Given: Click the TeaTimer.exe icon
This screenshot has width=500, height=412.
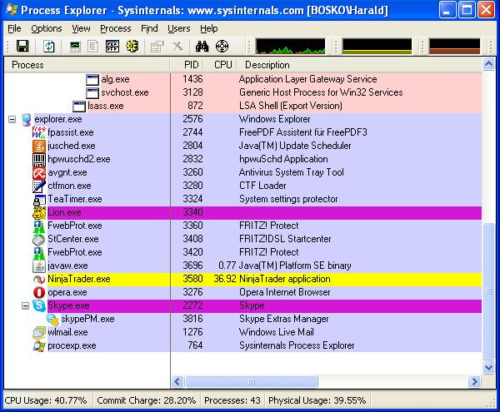Looking at the screenshot, I should coord(39,200).
